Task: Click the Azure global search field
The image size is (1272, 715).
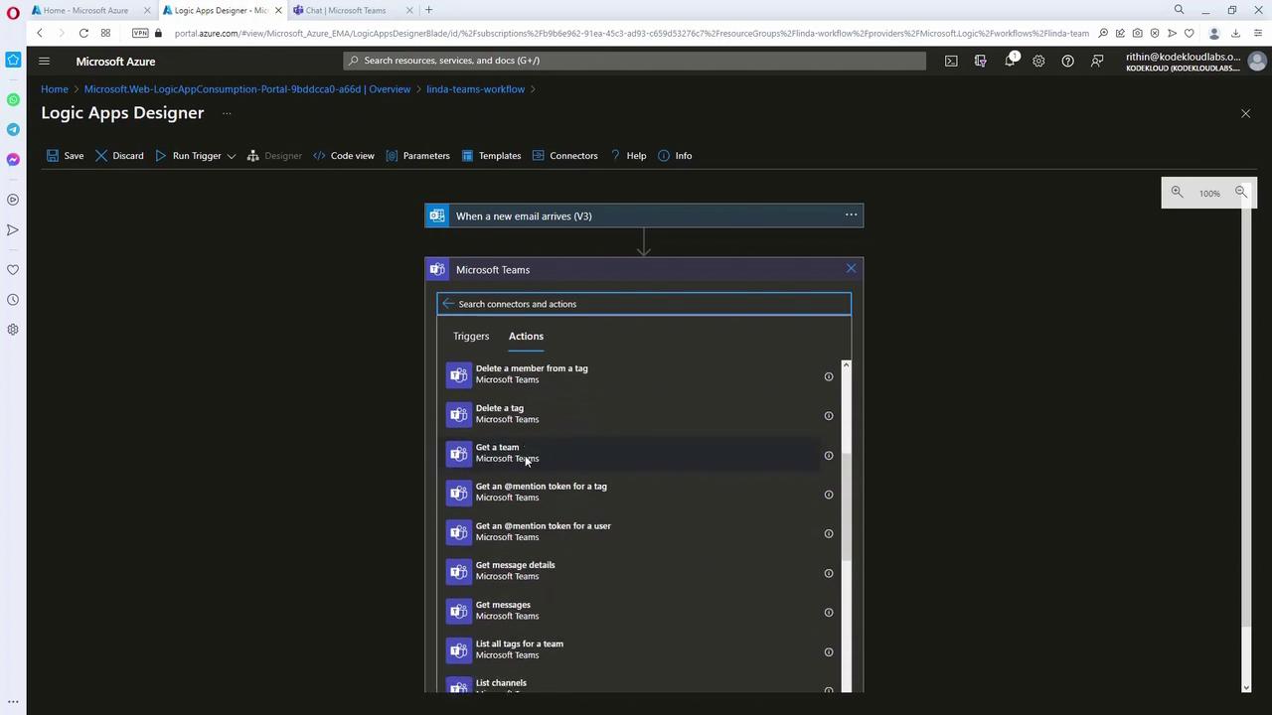Action: 636,61
